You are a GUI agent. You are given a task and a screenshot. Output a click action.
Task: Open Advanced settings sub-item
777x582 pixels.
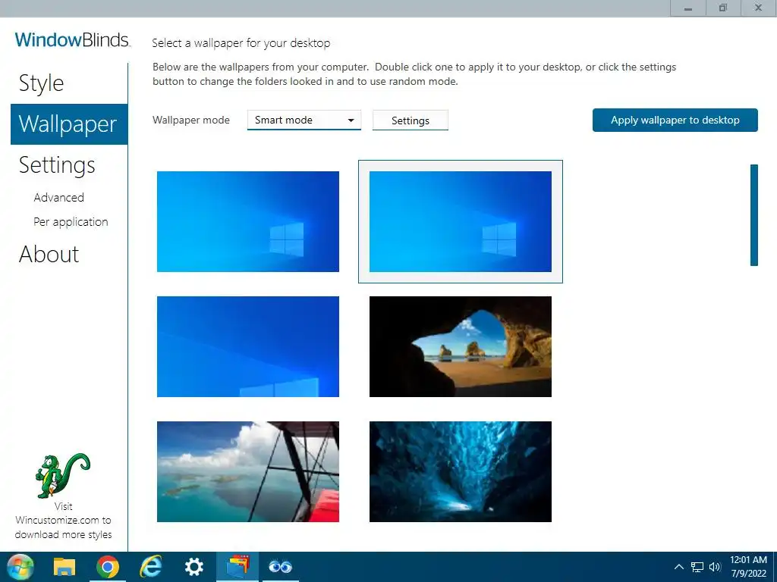[59, 198]
